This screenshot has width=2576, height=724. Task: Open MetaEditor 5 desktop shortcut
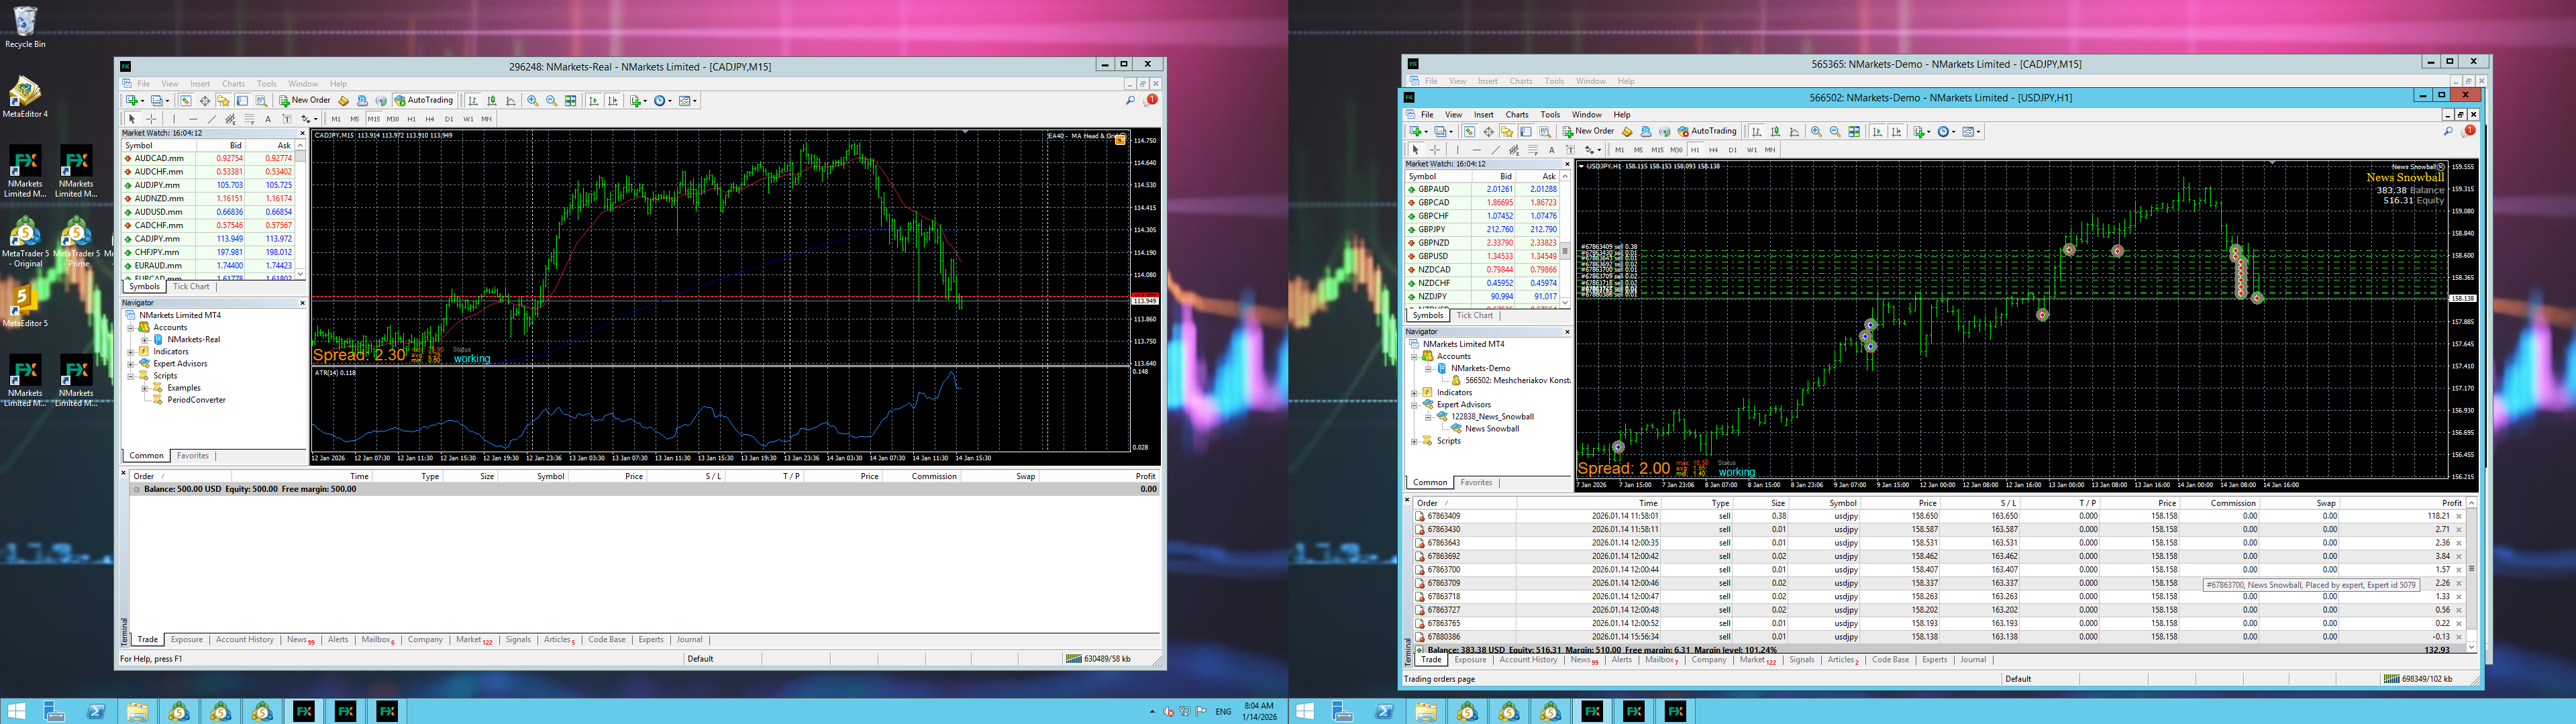pos(25,306)
